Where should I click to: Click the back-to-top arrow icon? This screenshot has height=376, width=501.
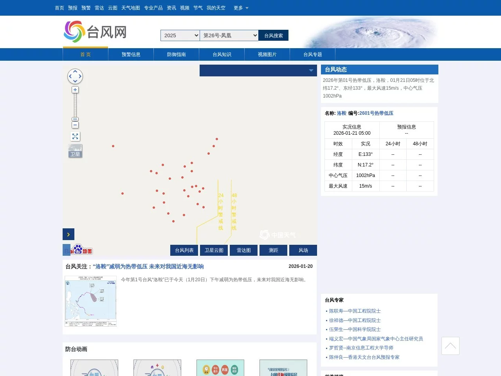tap(450, 346)
